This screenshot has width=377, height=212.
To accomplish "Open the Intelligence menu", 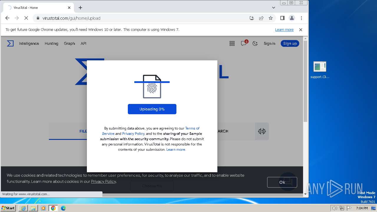I will [x=29, y=44].
